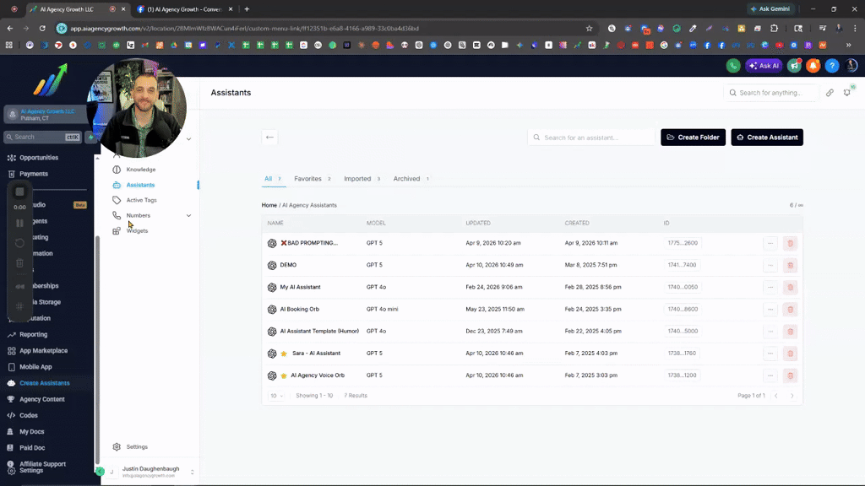
Task: Click the left sidebar Search field
Action: (x=42, y=138)
